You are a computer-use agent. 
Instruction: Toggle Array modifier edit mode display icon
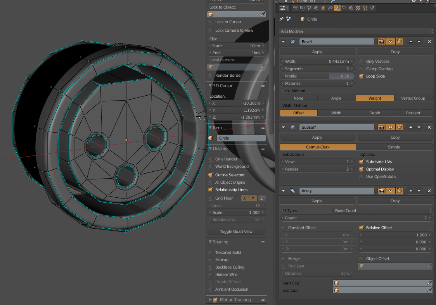coord(399,191)
